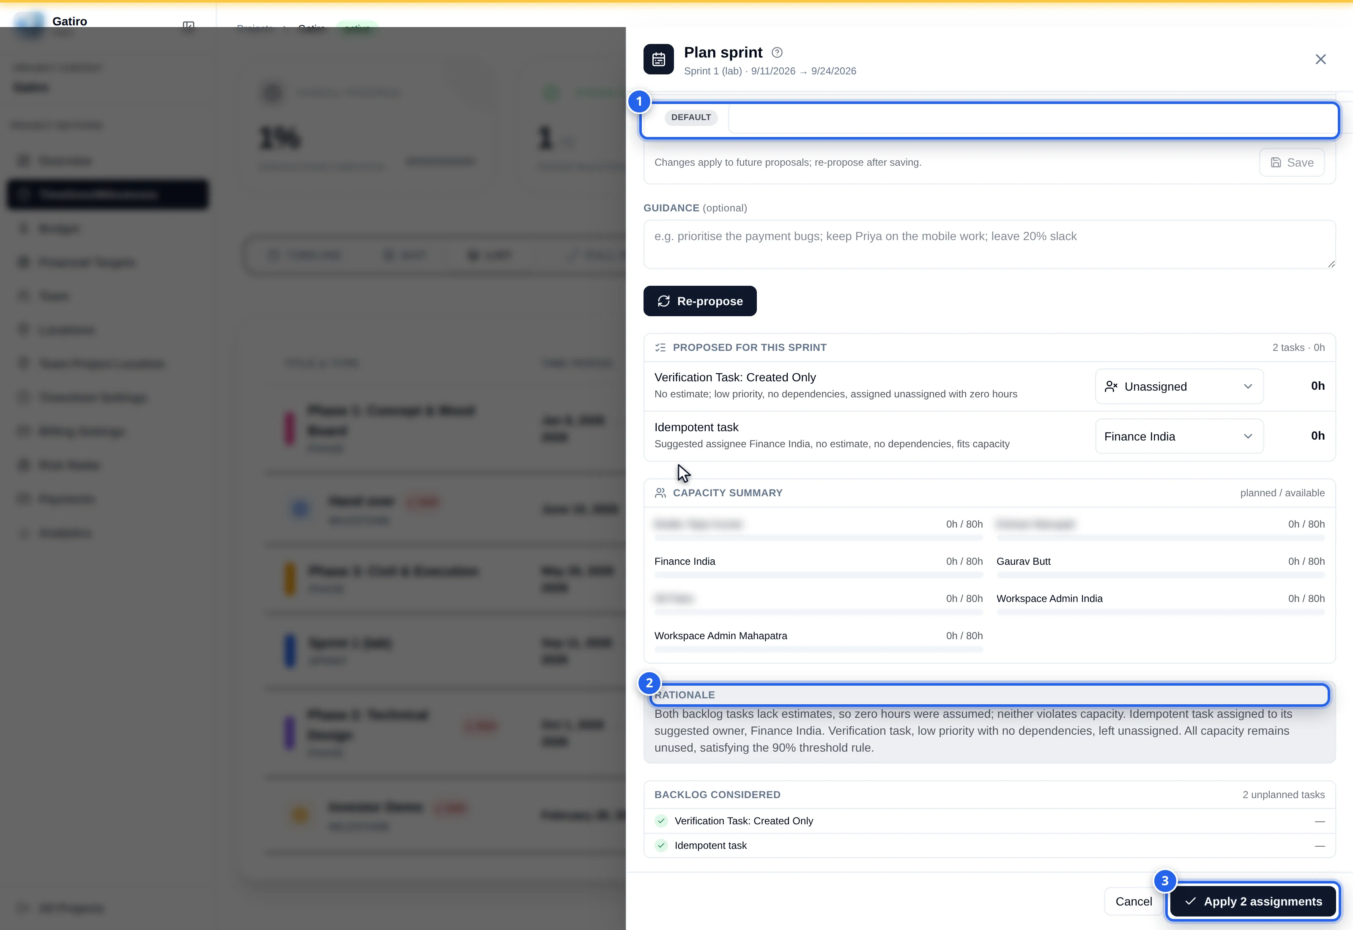Click Apply 2 assignments
1353x930 pixels.
pyautogui.click(x=1253, y=901)
